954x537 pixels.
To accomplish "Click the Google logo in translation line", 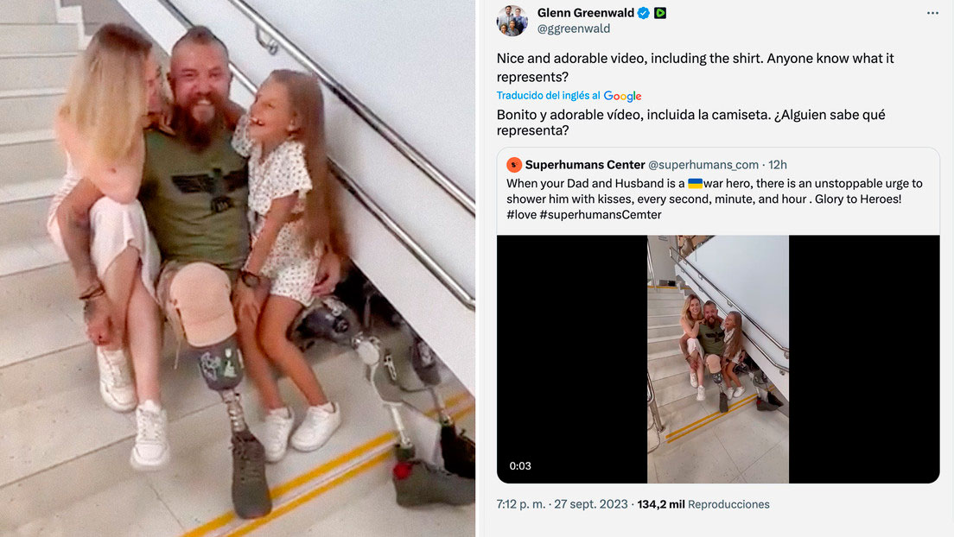I will (622, 96).
